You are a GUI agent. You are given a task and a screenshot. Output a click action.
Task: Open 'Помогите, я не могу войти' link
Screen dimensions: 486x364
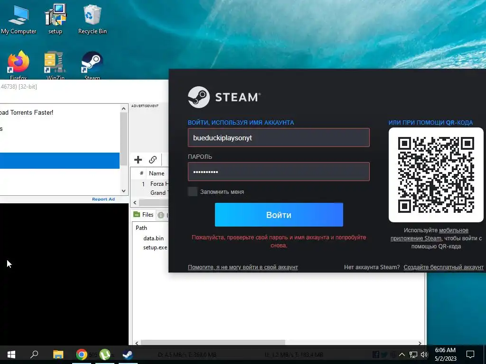tap(243, 267)
